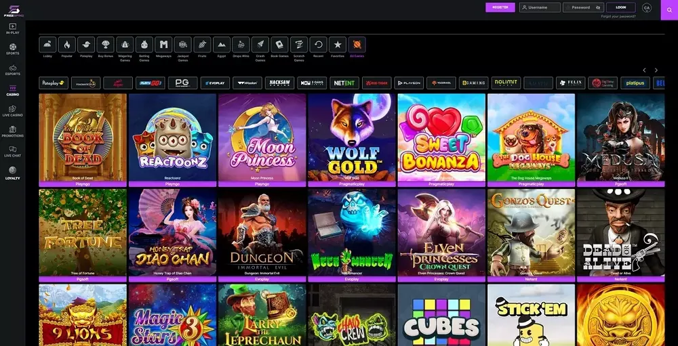Filter by Hacksaw Gaming provider logo
678x346 pixels.
point(280,83)
